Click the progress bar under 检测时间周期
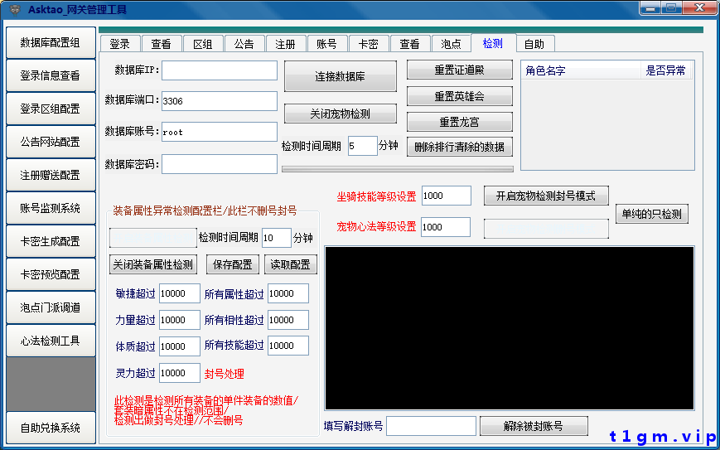Image resolution: width=720 pixels, height=450 pixels. pyautogui.click(x=398, y=169)
